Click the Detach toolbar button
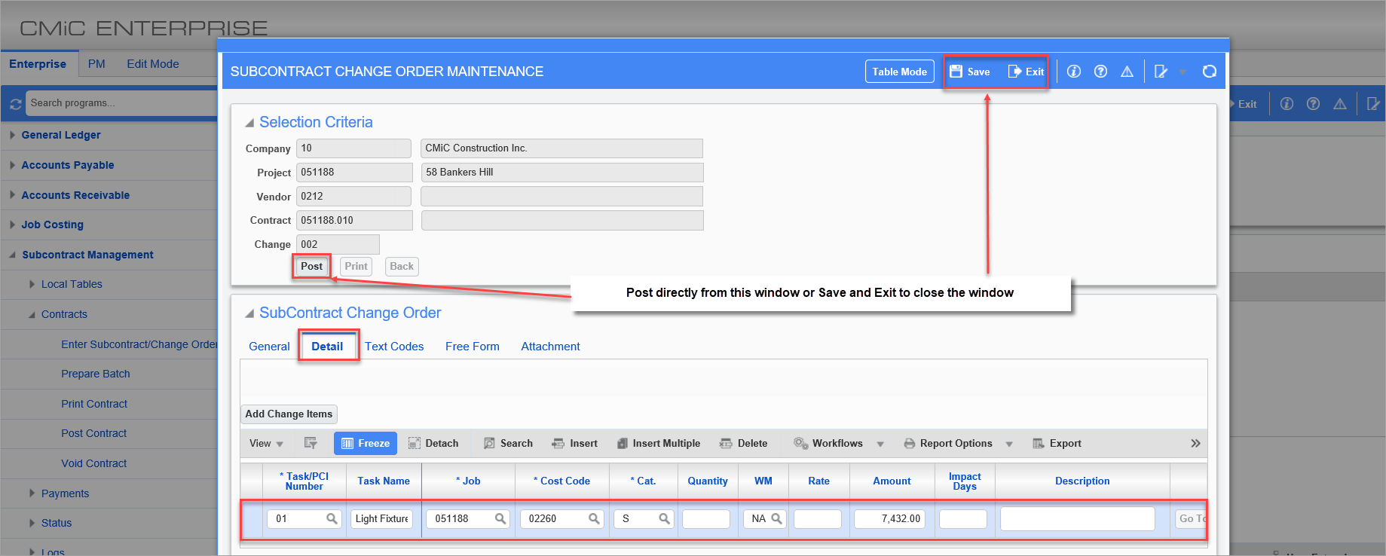Image resolution: width=1386 pixels, height=556 pixels. coord(433,443)
